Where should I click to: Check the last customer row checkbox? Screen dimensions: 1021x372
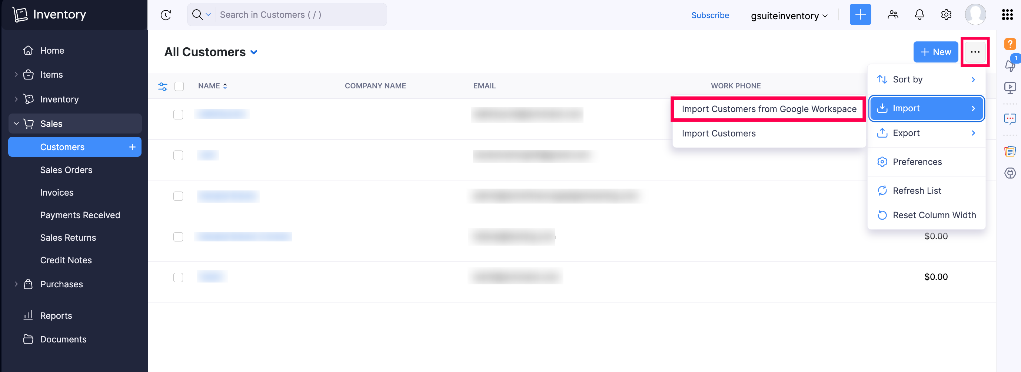pos(178,277)
